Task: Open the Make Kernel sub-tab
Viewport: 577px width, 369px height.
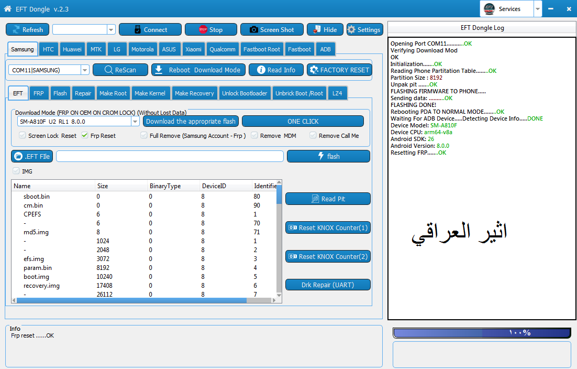Action: [150, 93]
